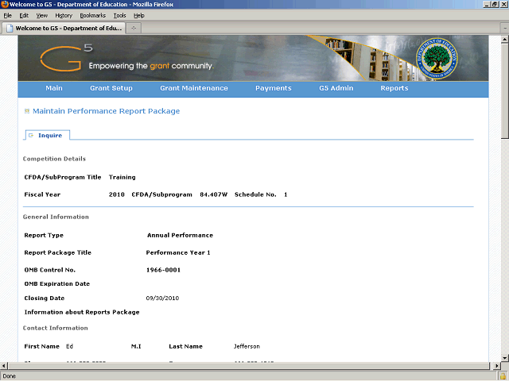Open the Bookmarks menu

coord(92,16)
